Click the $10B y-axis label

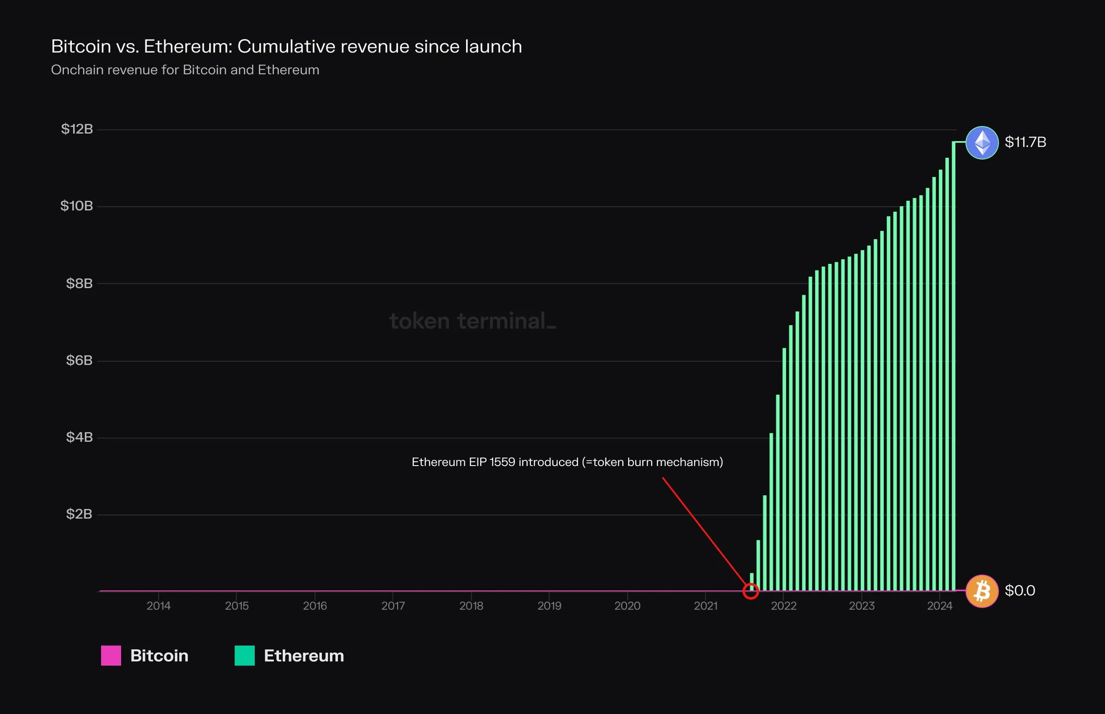pos(76,206)
